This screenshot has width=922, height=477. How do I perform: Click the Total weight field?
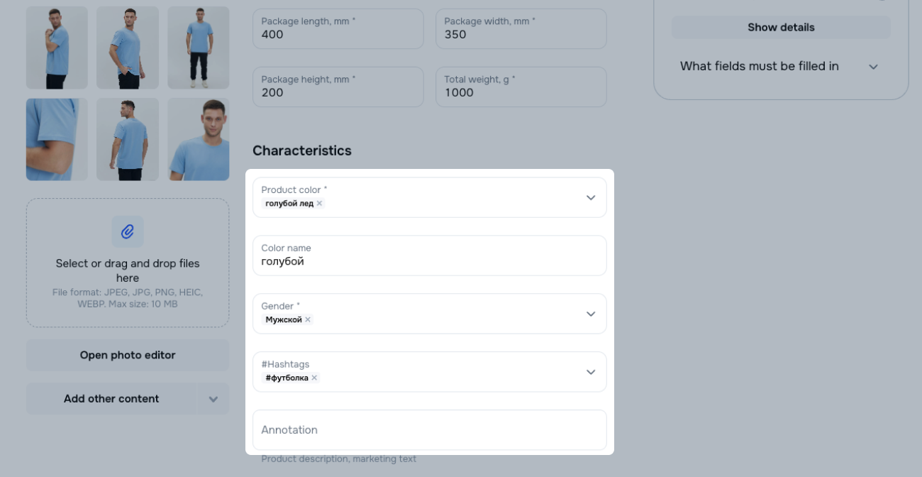[x=521, y=92]
